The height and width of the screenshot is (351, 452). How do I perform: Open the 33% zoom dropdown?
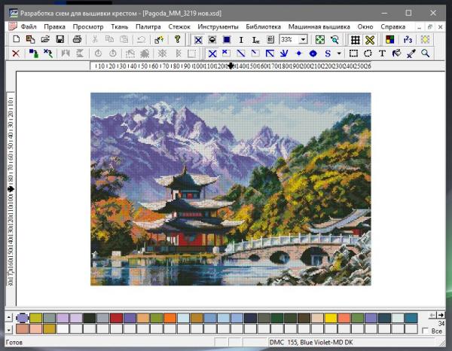(303, 39)
